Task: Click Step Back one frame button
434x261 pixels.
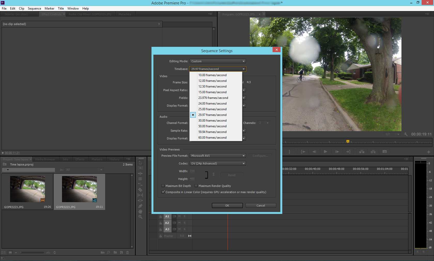Action: point(314,152)
